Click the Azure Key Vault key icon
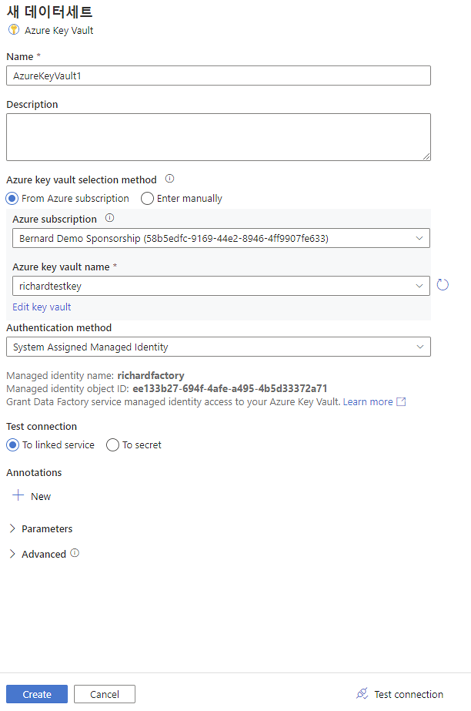This screenshot has height=711, width=471. [x=14, y=30]
